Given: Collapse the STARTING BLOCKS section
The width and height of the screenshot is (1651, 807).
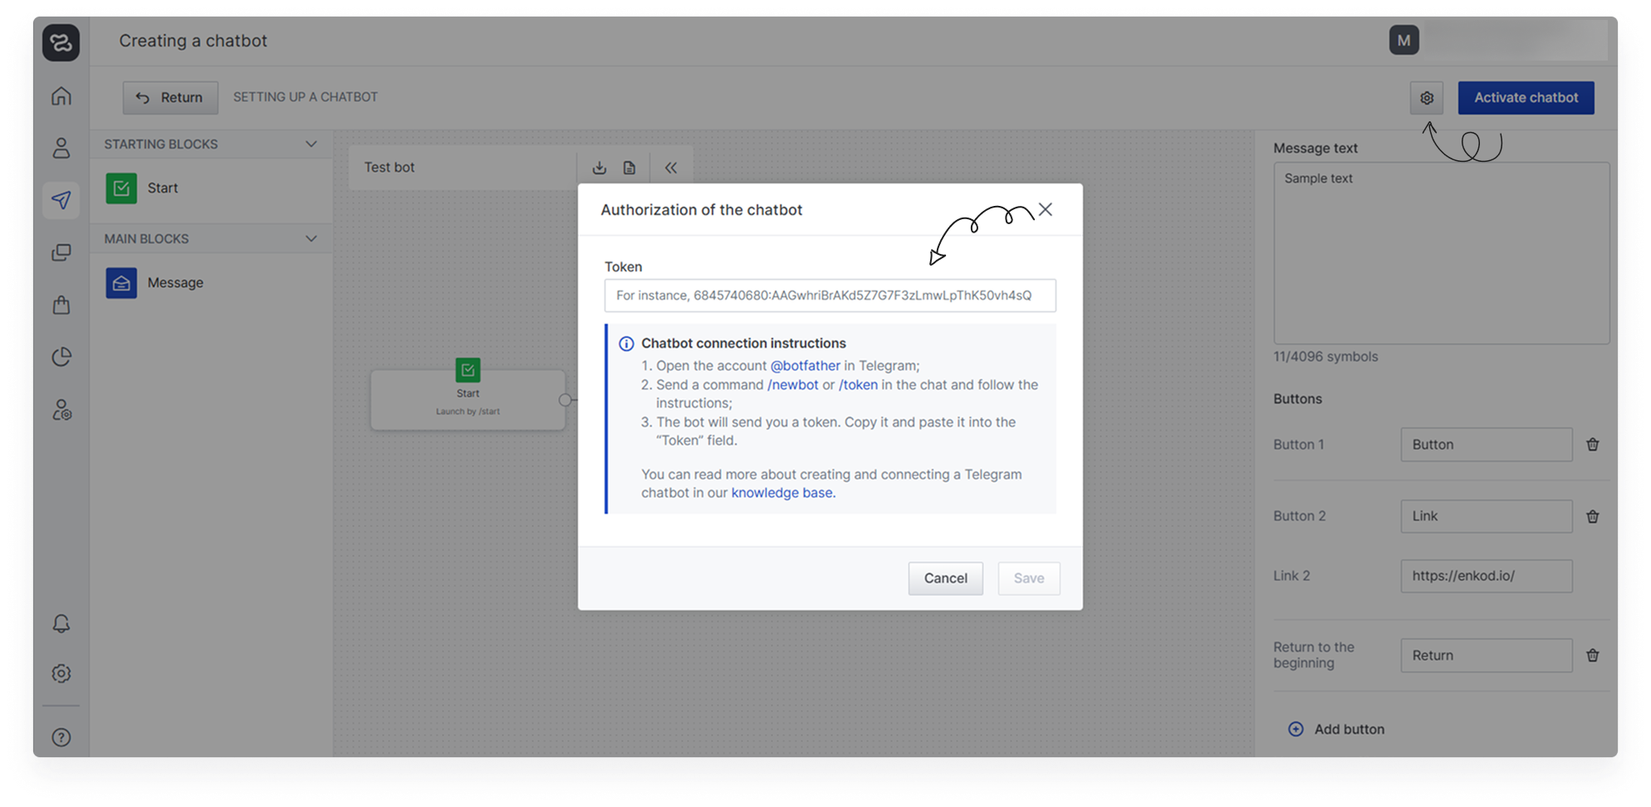Looking at the screenshot, I should [311, 144].
